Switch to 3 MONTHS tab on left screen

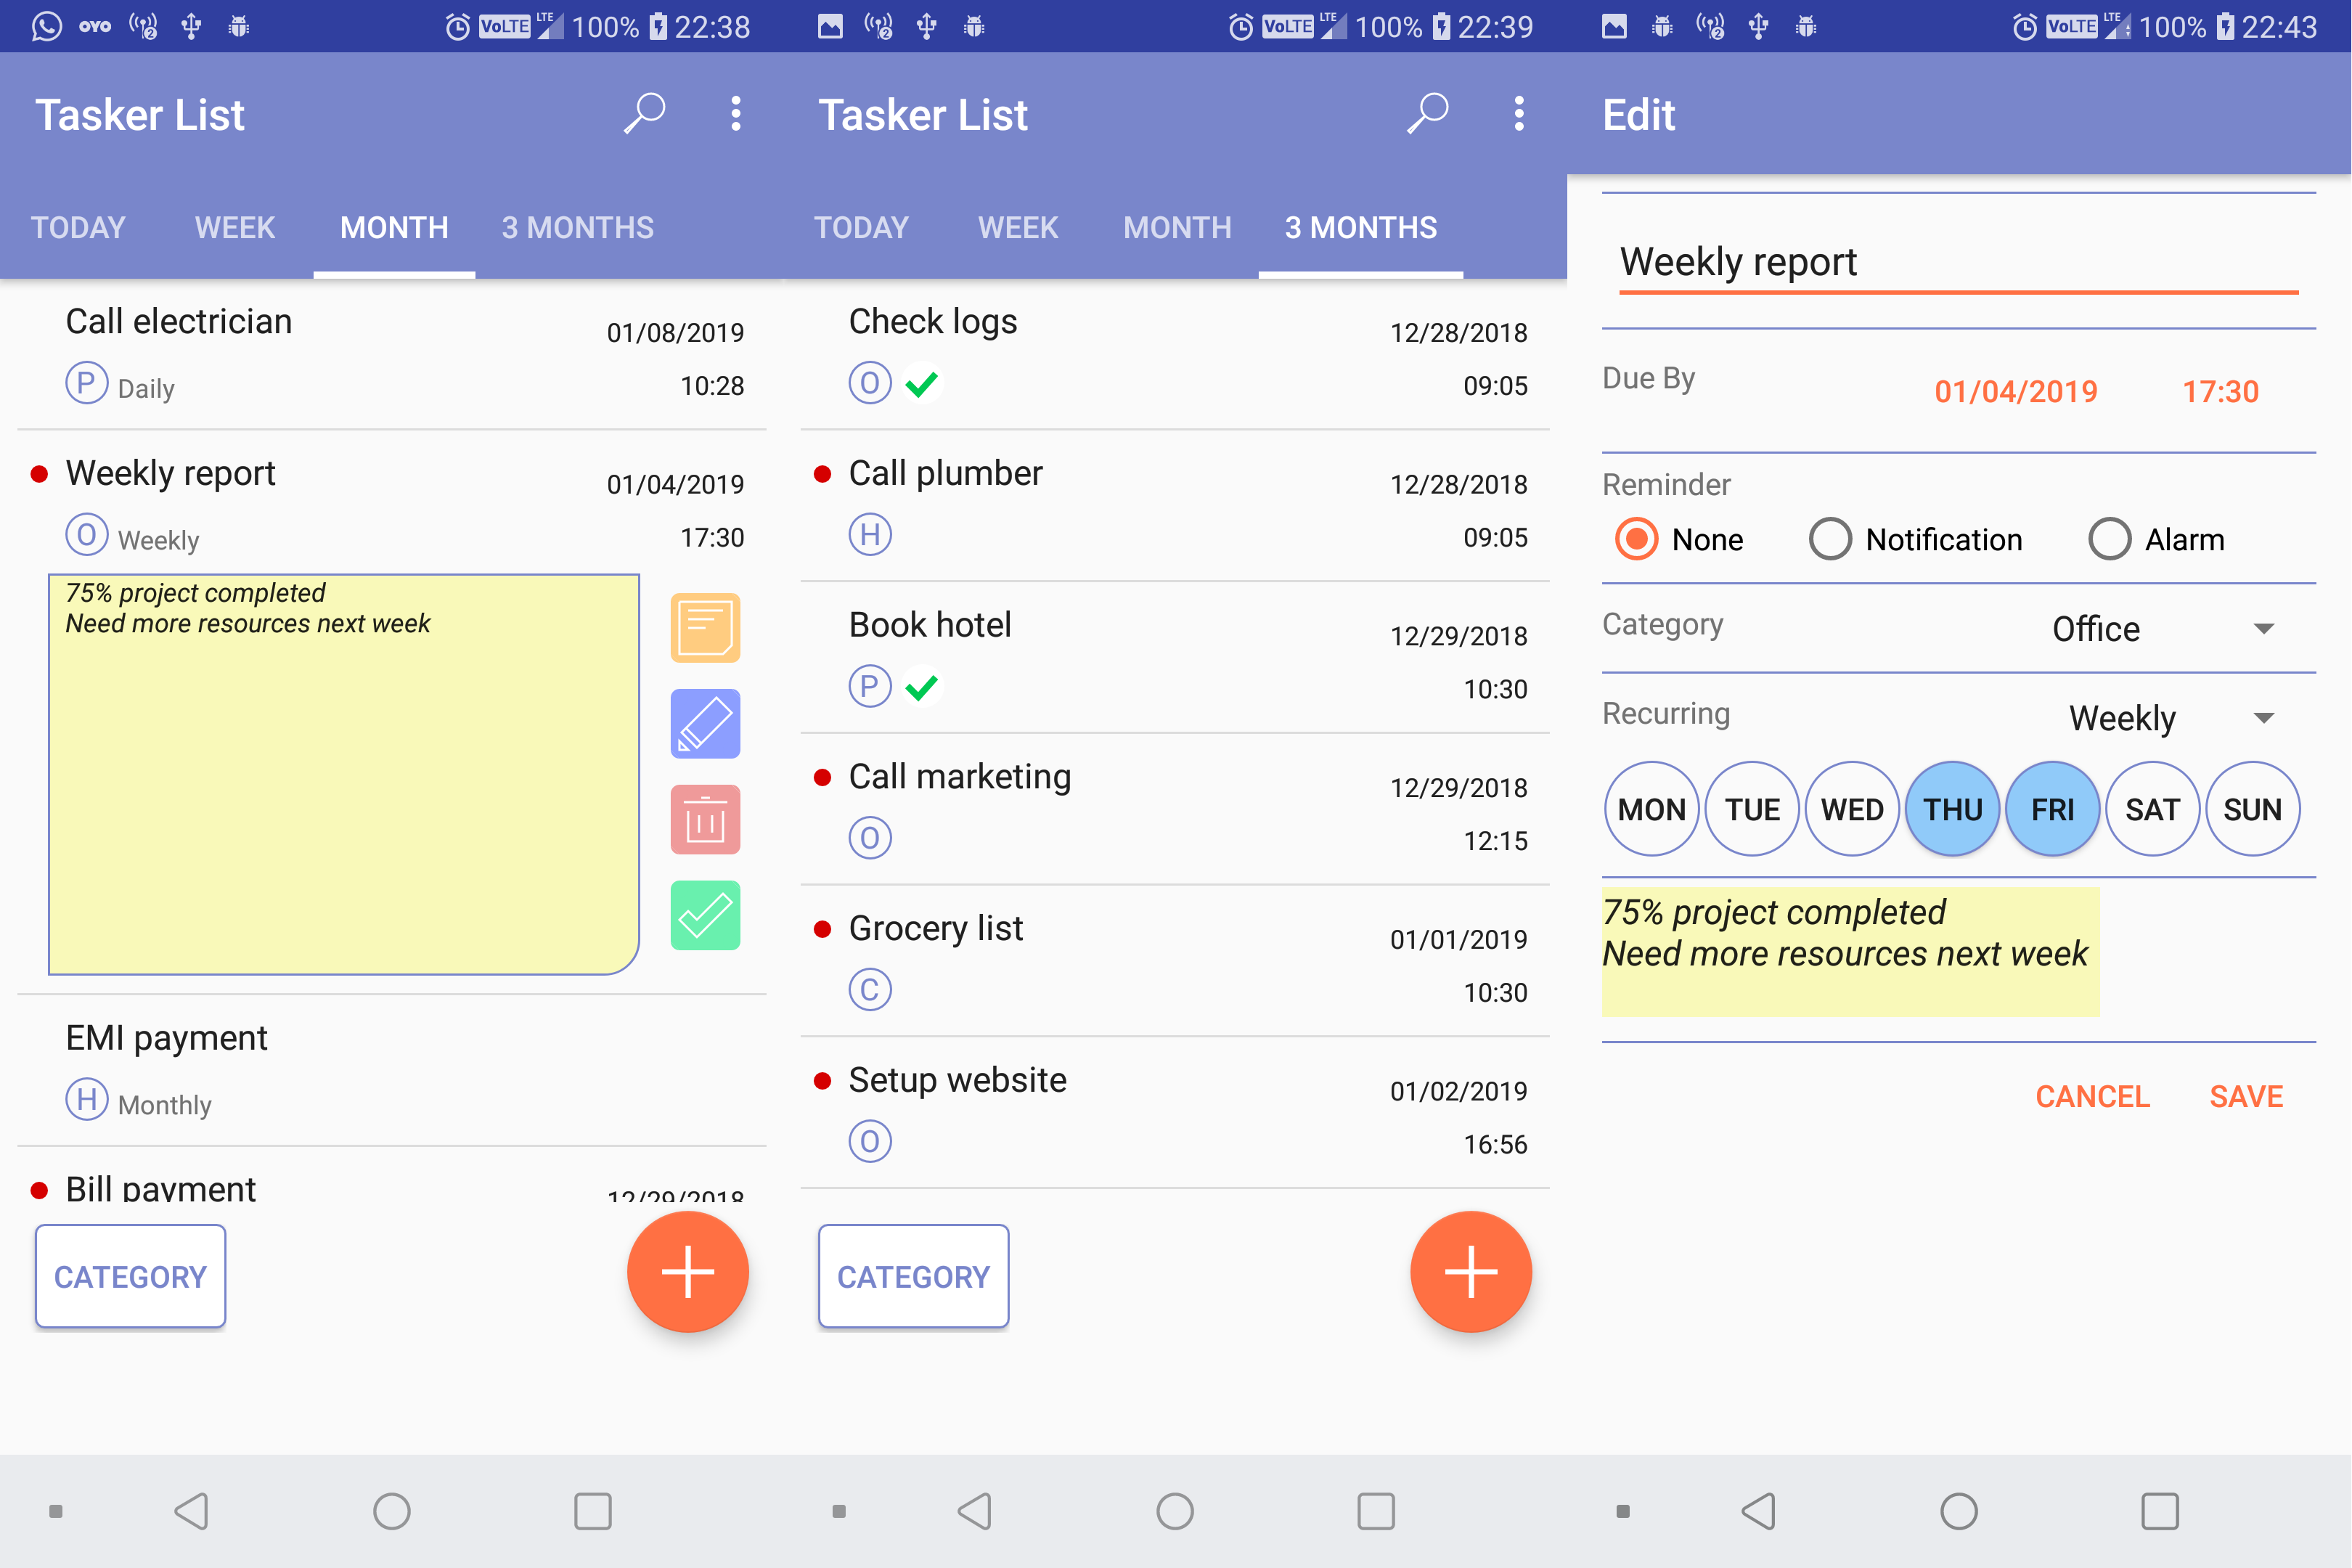(x=578, y=228)
